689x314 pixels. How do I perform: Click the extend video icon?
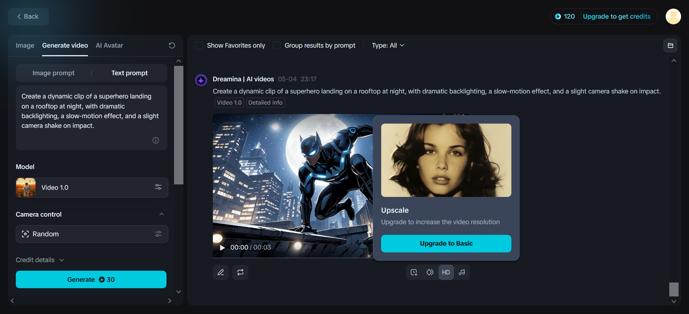pos(414,272)
